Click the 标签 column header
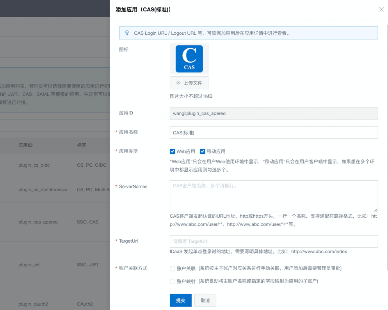The width and height of the screenshot is (388, 310). 82,145
